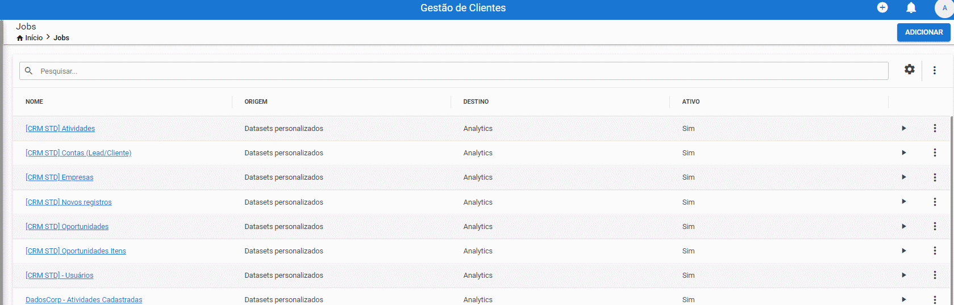
Task: Open more options for Atividades row
Action: click(935, 128)
